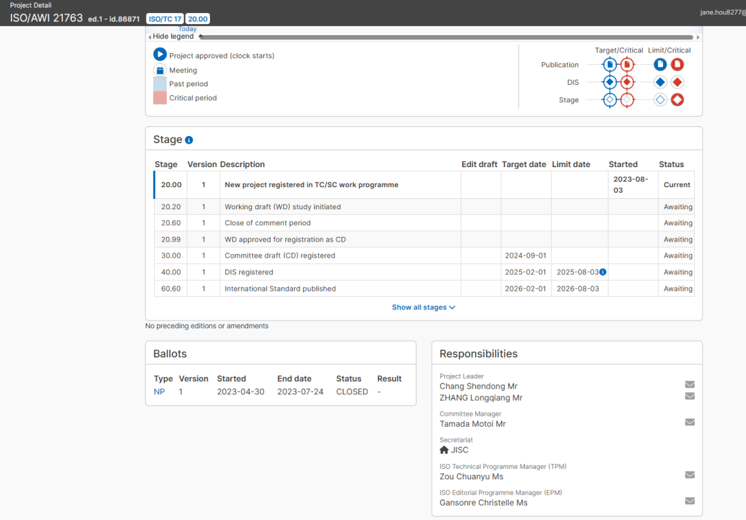Click the timeline scroll right arrow

[698, 37]
